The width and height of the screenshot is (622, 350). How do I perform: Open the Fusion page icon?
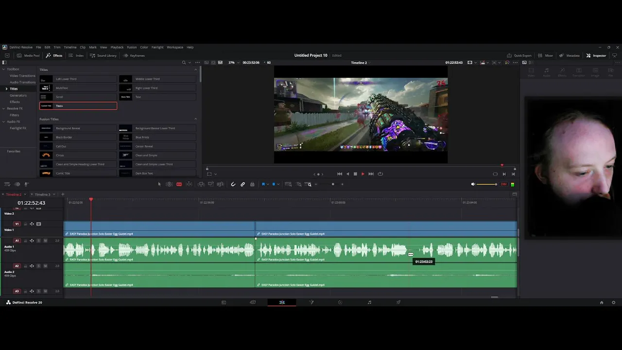pyautogui.click(x=311, y=302)
